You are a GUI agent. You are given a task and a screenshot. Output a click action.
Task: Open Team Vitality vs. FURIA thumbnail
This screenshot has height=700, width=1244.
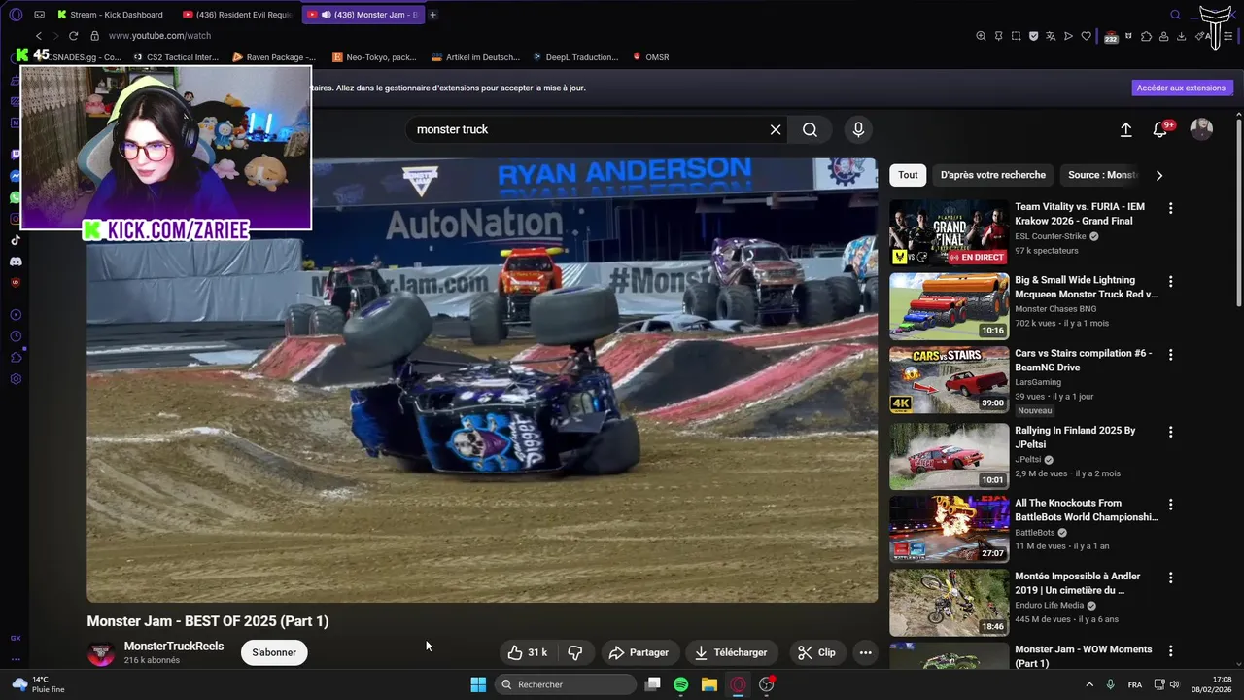point(950,233)
